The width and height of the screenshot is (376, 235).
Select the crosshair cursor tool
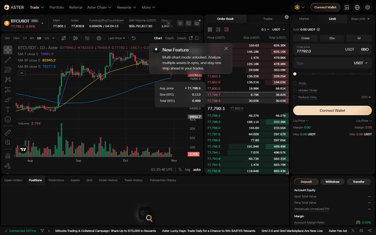click(x=8, y=50)
